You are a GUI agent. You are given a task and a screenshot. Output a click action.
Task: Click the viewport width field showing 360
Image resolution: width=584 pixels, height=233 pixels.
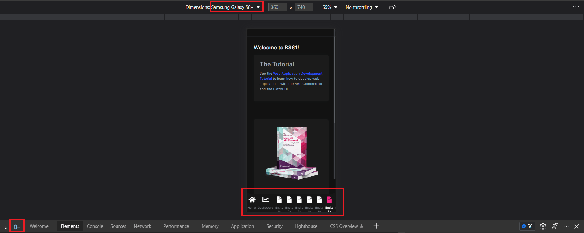pos(277,7)
